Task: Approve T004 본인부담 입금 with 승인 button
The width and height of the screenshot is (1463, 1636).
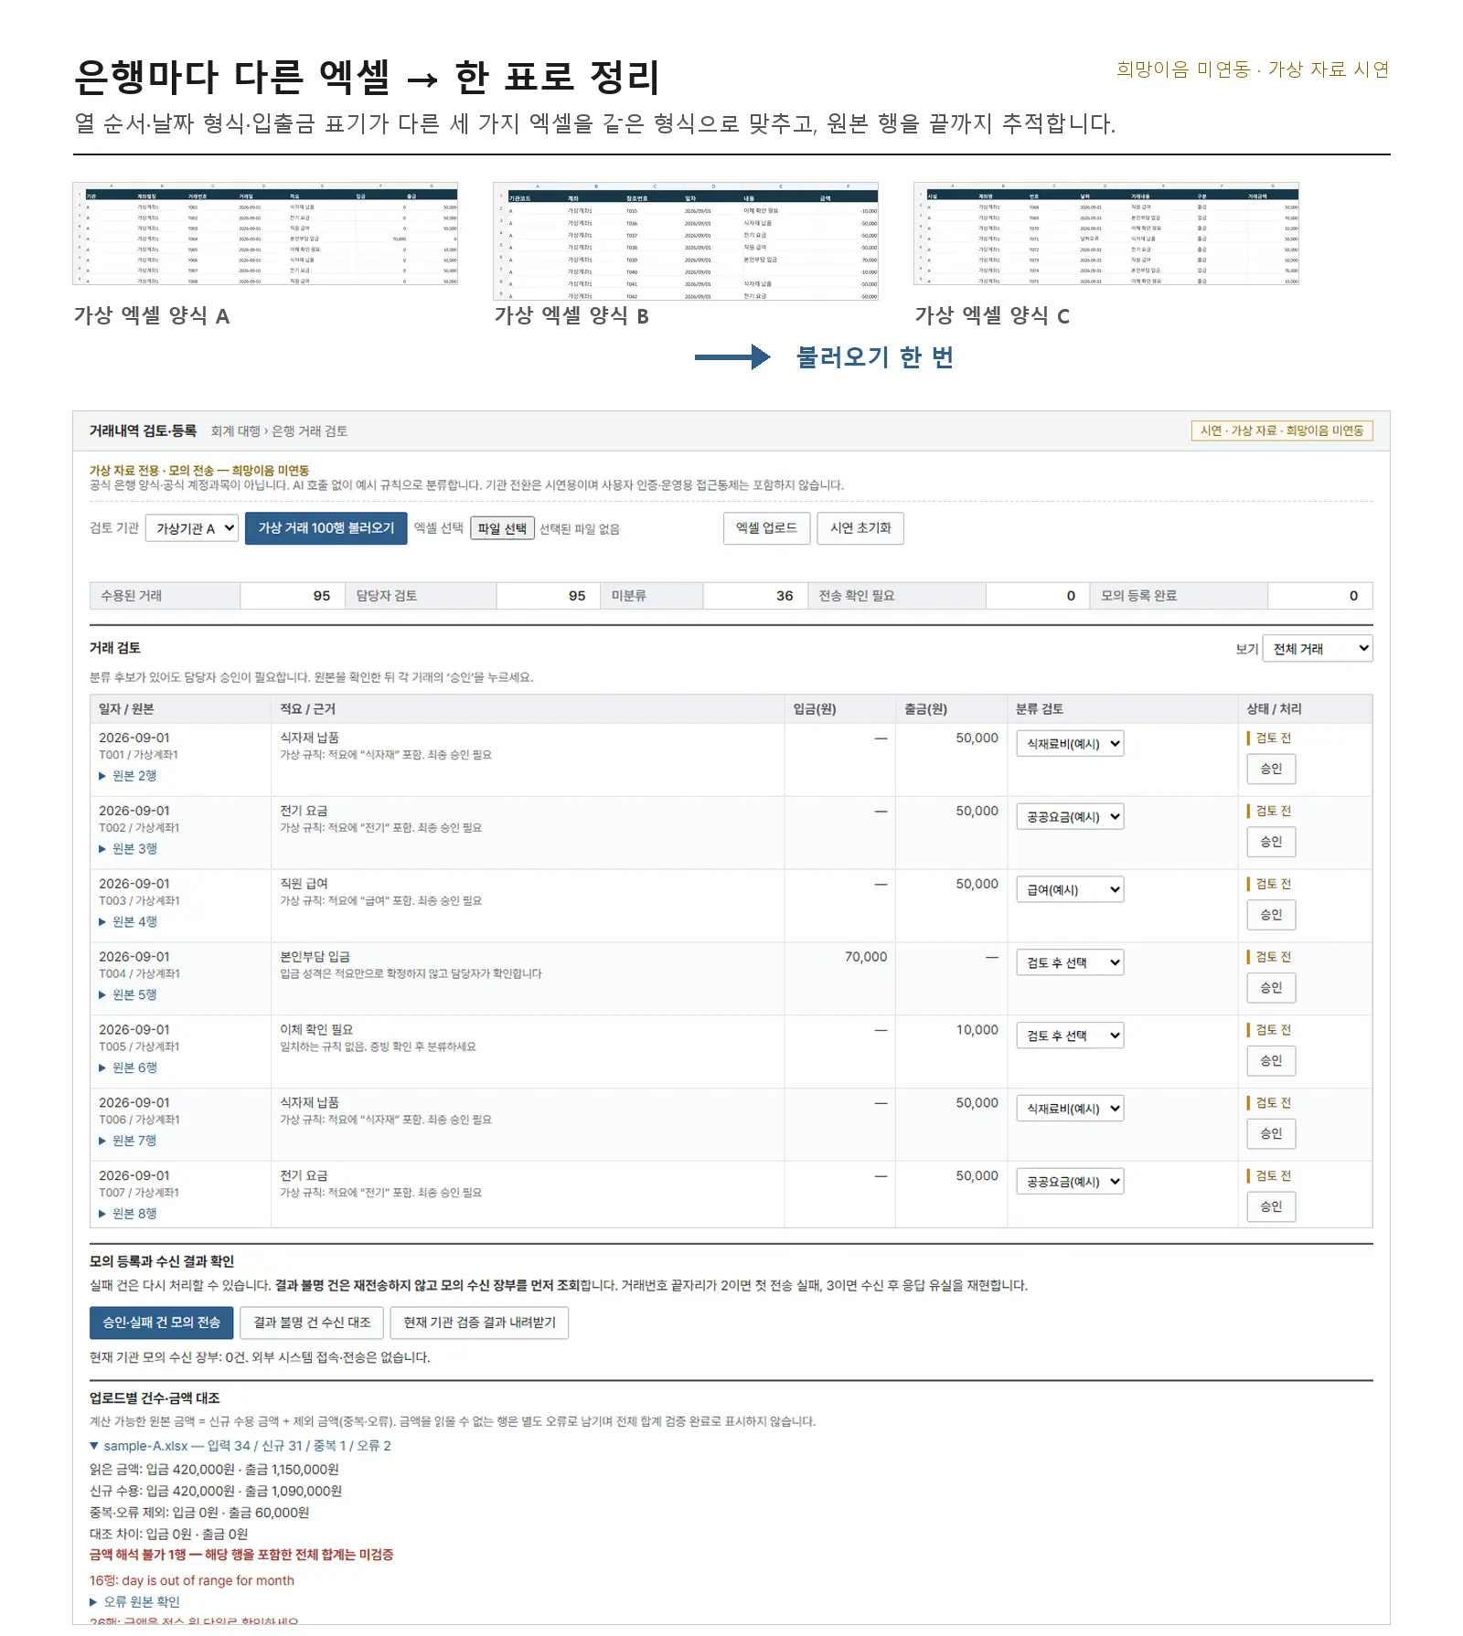Action: (x=1271, y=988)
